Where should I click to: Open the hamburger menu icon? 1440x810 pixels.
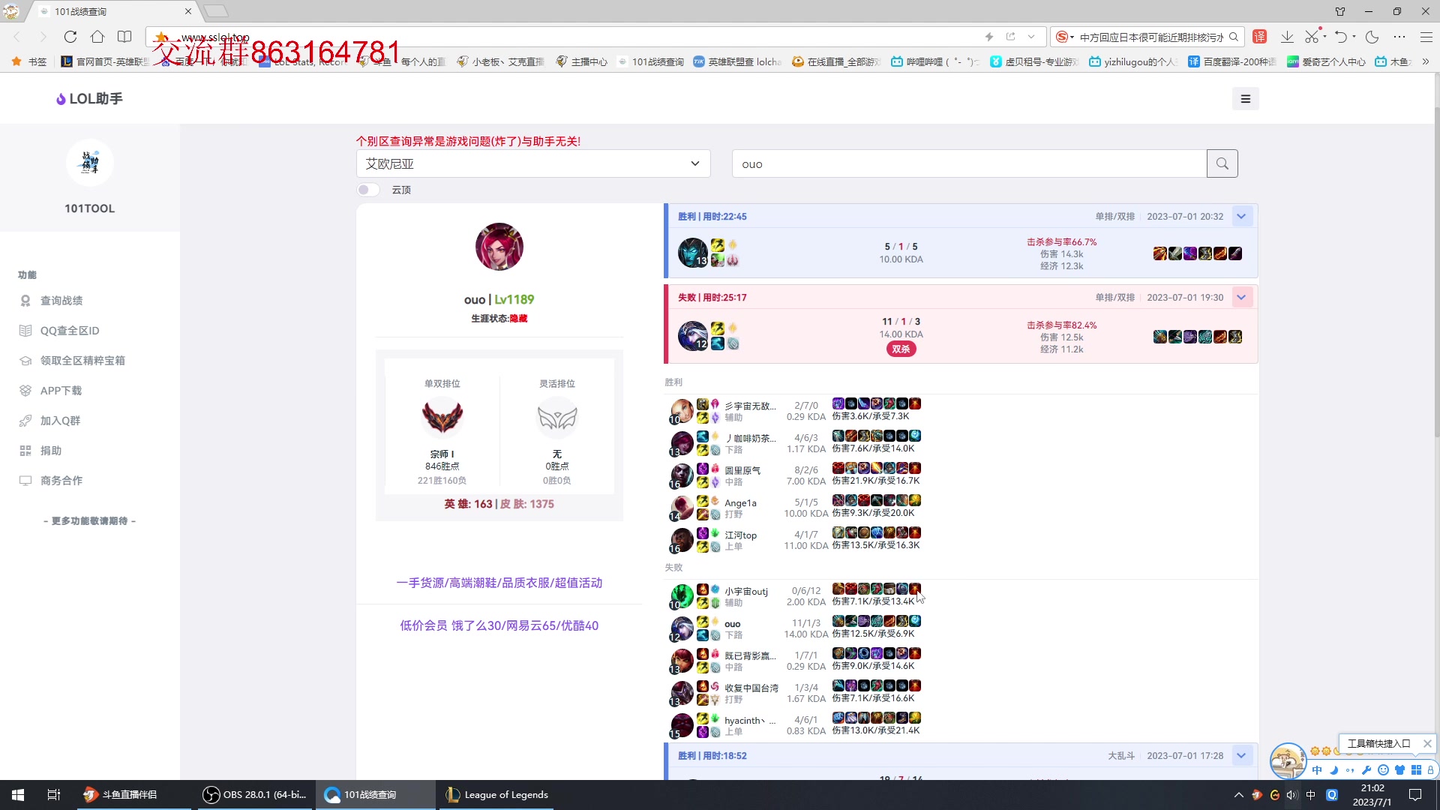(x=1245, y=99)
